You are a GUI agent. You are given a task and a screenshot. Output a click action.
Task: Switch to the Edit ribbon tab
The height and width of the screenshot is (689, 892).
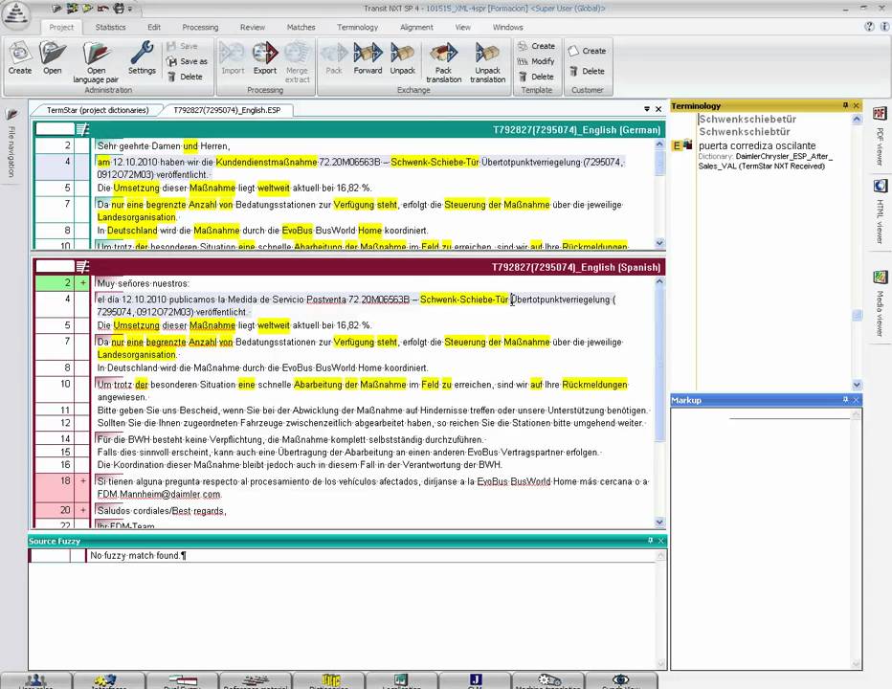[x=154, y=27]
